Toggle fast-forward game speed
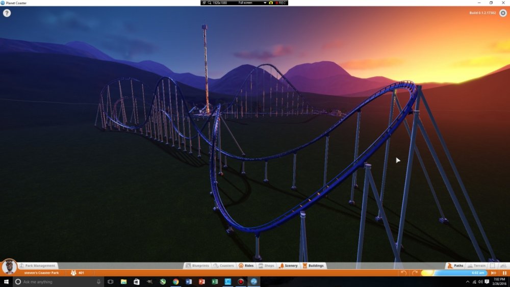 493,273
